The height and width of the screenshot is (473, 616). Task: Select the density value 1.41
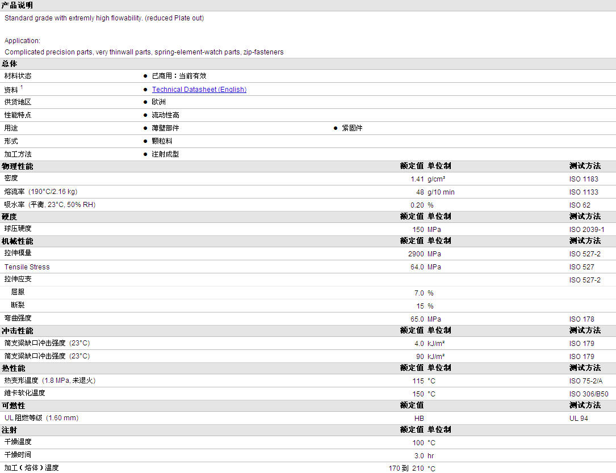[417, 179]
